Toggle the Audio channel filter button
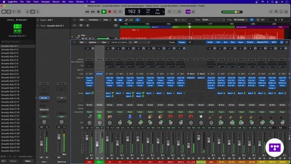Screen dimensions: 291x164 click(210, 42)
